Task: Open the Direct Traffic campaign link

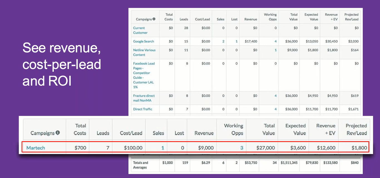Action: coord(142,109)
